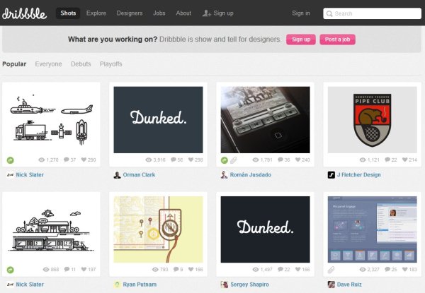Click Dave Ruiz's avatar image
The width and height of the screenshot is (425, 293).
pyautogui.click(x=331, y=285)
